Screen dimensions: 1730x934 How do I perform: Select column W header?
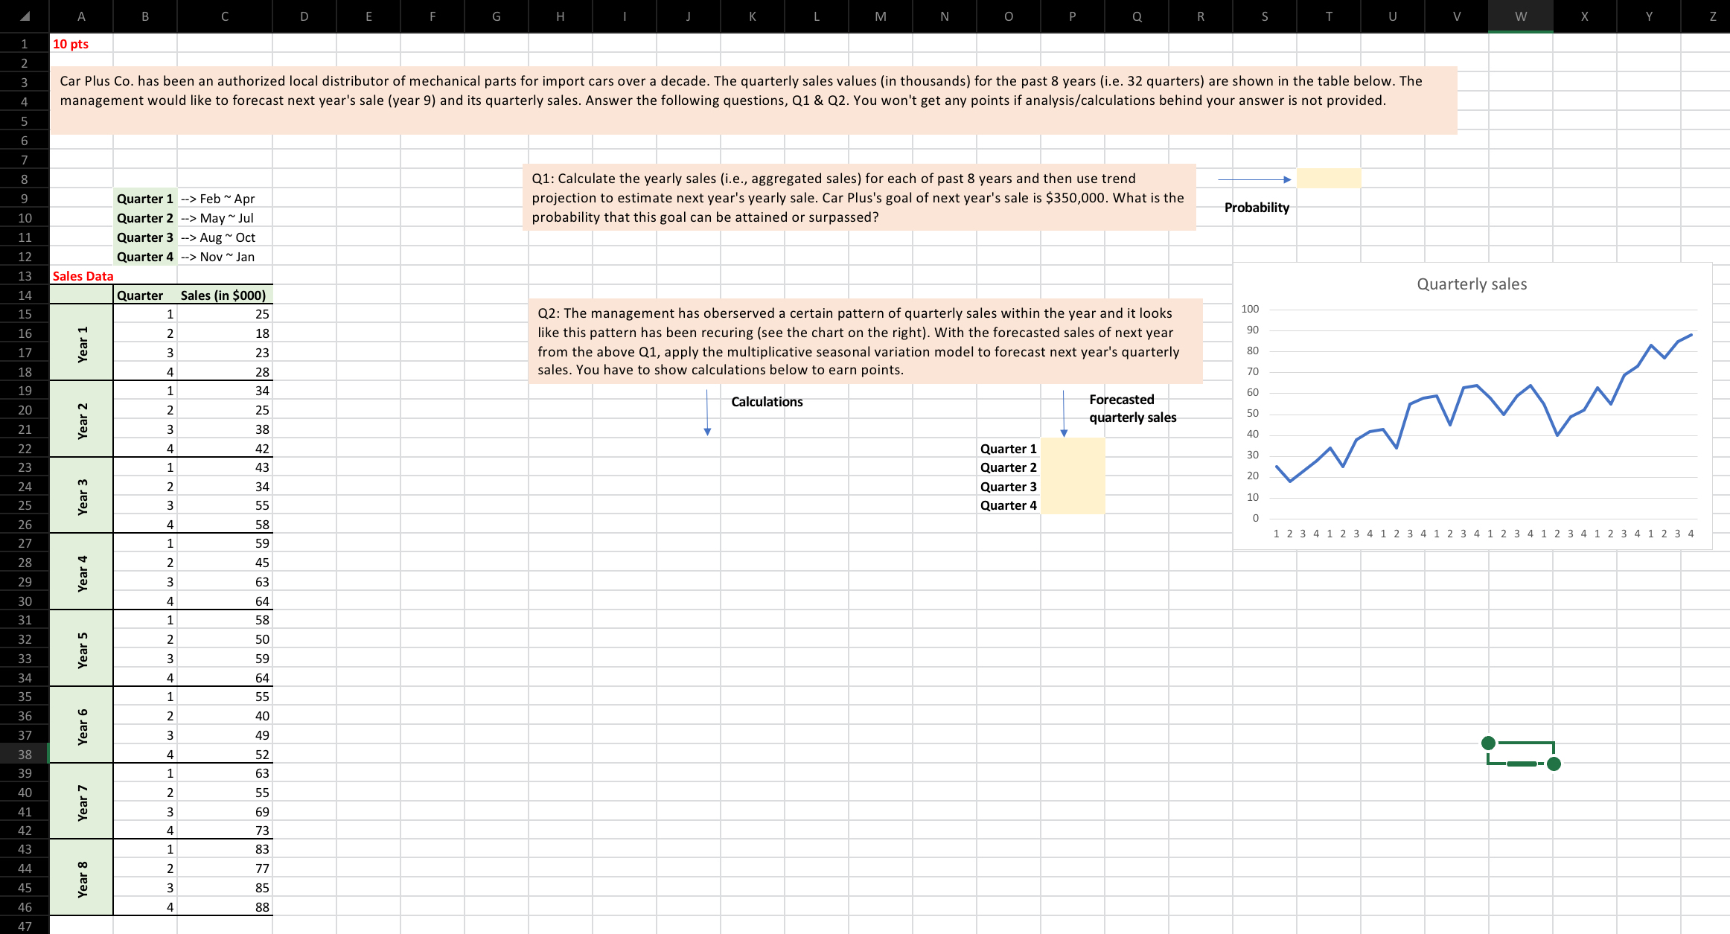(1520, 16)
